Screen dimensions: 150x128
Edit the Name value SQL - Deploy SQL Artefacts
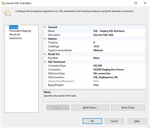pos(109,31)
